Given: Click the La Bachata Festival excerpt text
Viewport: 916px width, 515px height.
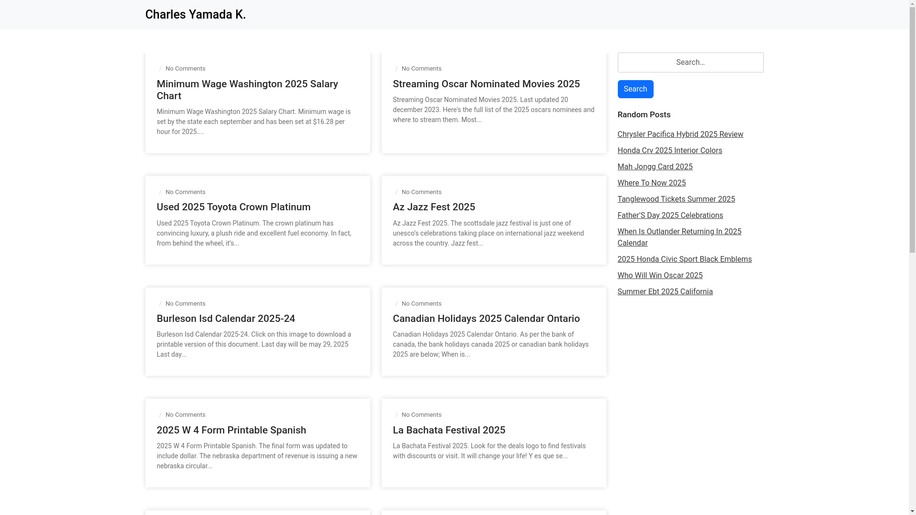Looking at the screenshot, I should (x=489, y=451).
